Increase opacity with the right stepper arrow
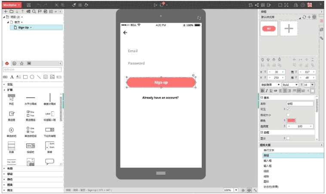326x194 pixels. tap(311, 126)
